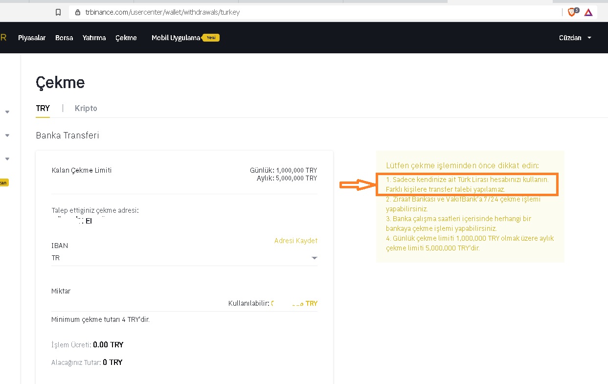Click the bookmark icon in address bar
Image resolution: width=608 pixels, height=384 pixels.
click(58, 12)
